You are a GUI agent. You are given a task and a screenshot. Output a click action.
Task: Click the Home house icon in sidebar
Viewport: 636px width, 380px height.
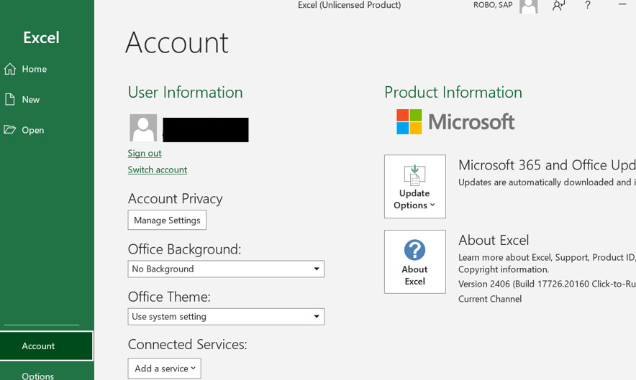(10, 69)
